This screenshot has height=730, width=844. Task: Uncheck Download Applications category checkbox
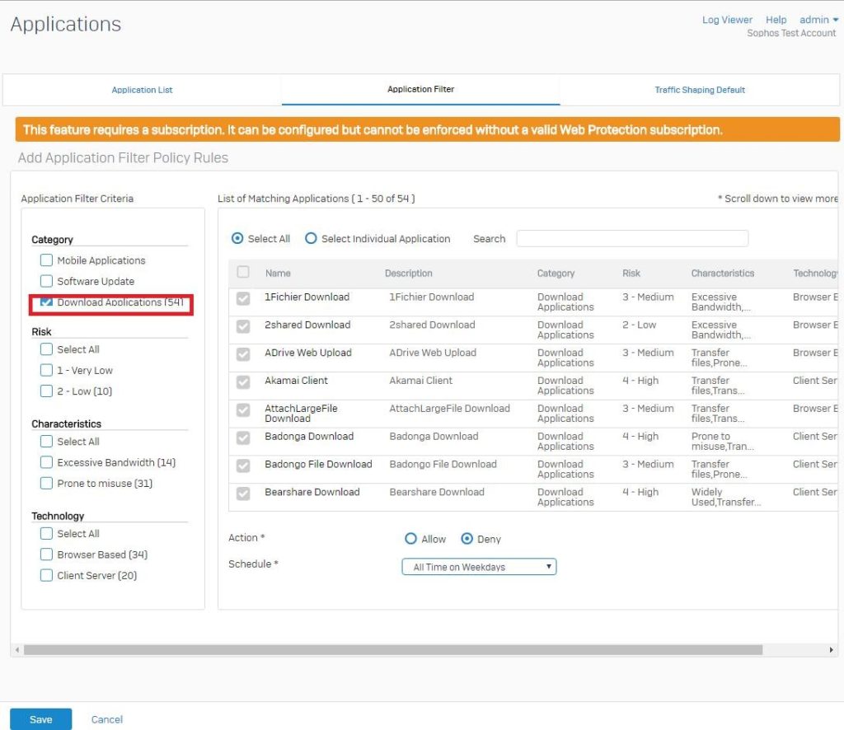[x=47, y=302]
